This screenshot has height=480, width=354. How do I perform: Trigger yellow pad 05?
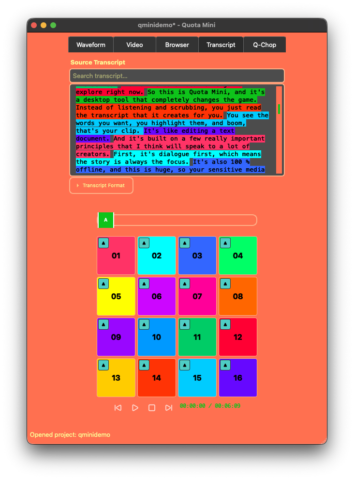point(116,296)
